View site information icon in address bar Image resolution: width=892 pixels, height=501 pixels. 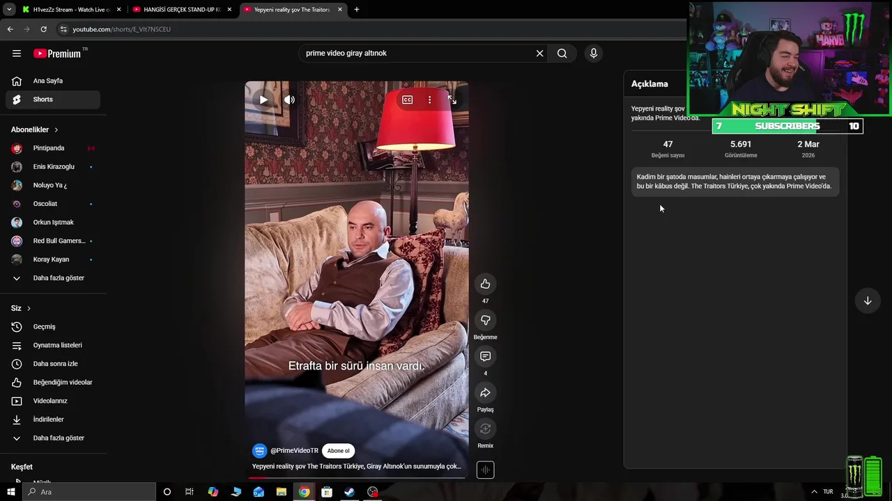pyautogui.click(x=63, y=29)
